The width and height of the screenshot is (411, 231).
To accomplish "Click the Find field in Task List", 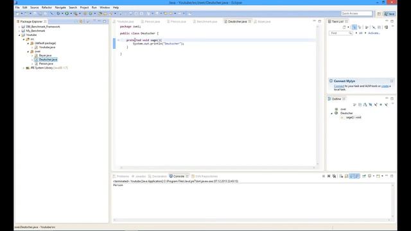I will 340,33.
